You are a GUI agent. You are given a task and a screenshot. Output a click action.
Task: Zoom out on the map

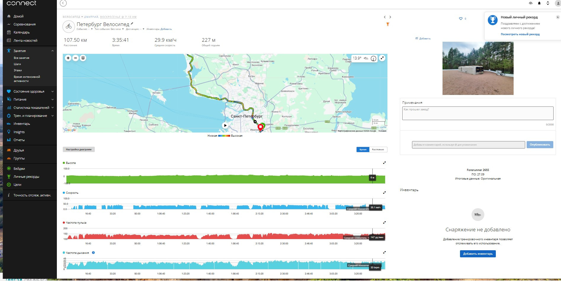click(x=76, y=58)
